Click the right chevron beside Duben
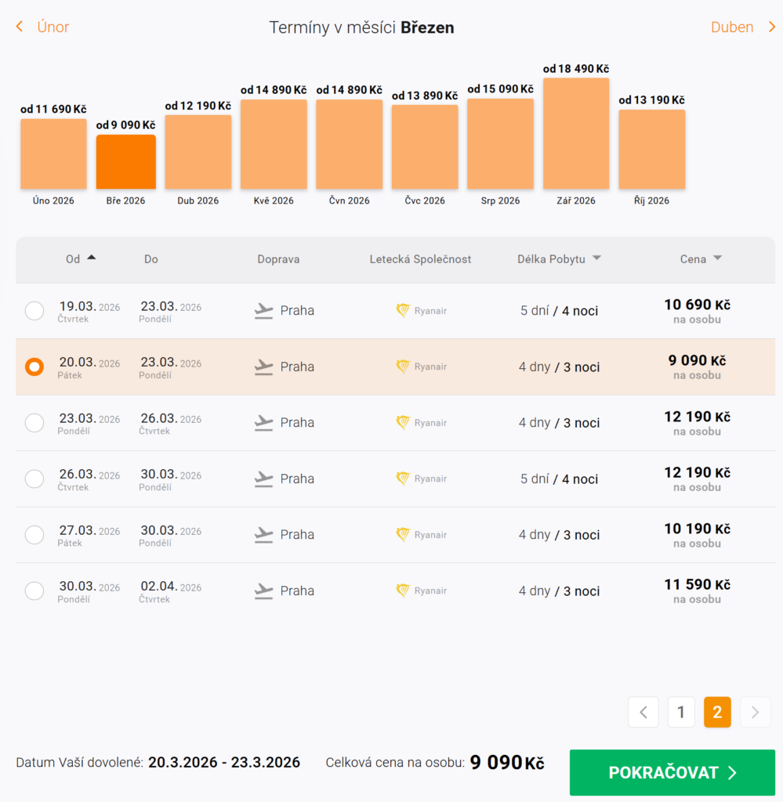The image size is (783, 802). (771, 27)
